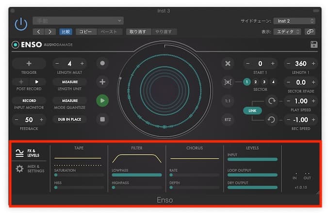The height and width of the screenshot is (216, 330).
Task: Open the エディタ view dropdown
Action: pos(287,32)
